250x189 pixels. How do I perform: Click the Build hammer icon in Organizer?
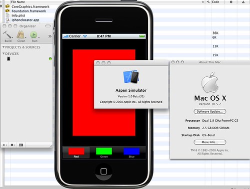(7, 34)
